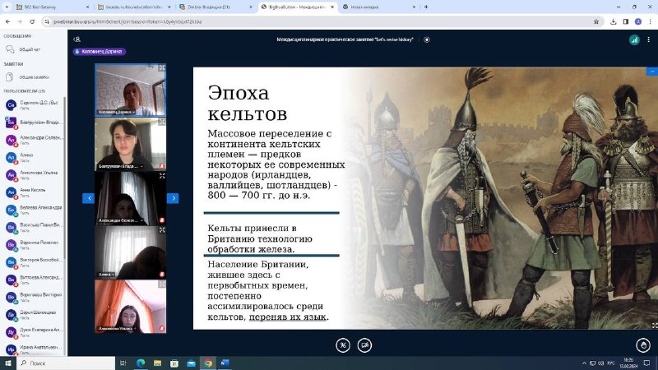Launch Microsoft Edge from taskbar
Image resolution: width=658 pixels, height=370 pixels.
pyautogui.click(x=141, y=363)
